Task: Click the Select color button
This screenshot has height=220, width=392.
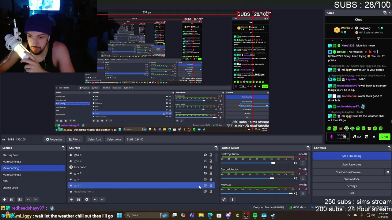Action: tap(114, 139)
